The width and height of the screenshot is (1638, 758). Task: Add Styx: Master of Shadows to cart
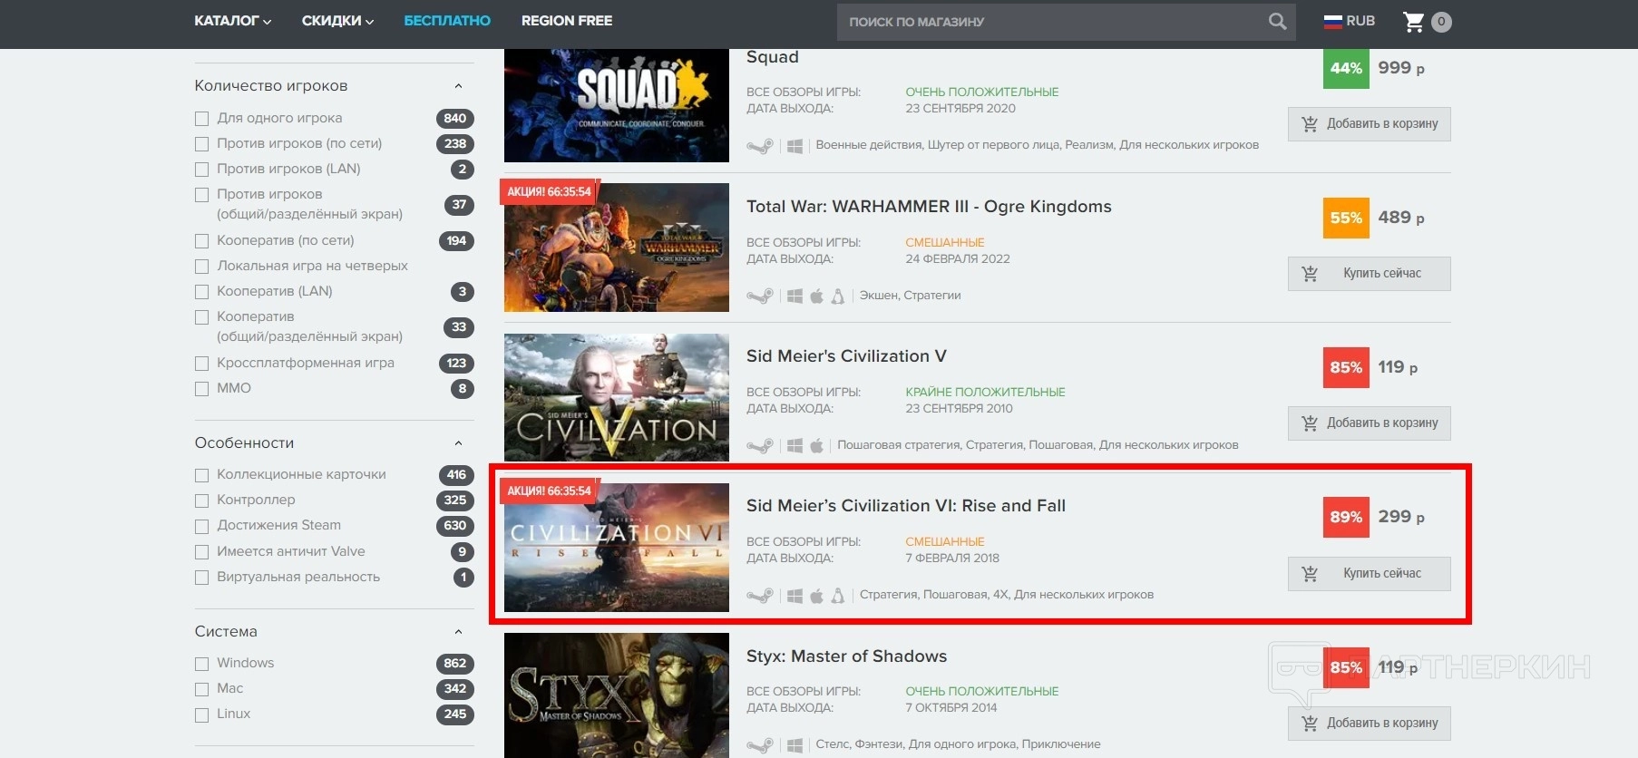(x=1369, y=724)
